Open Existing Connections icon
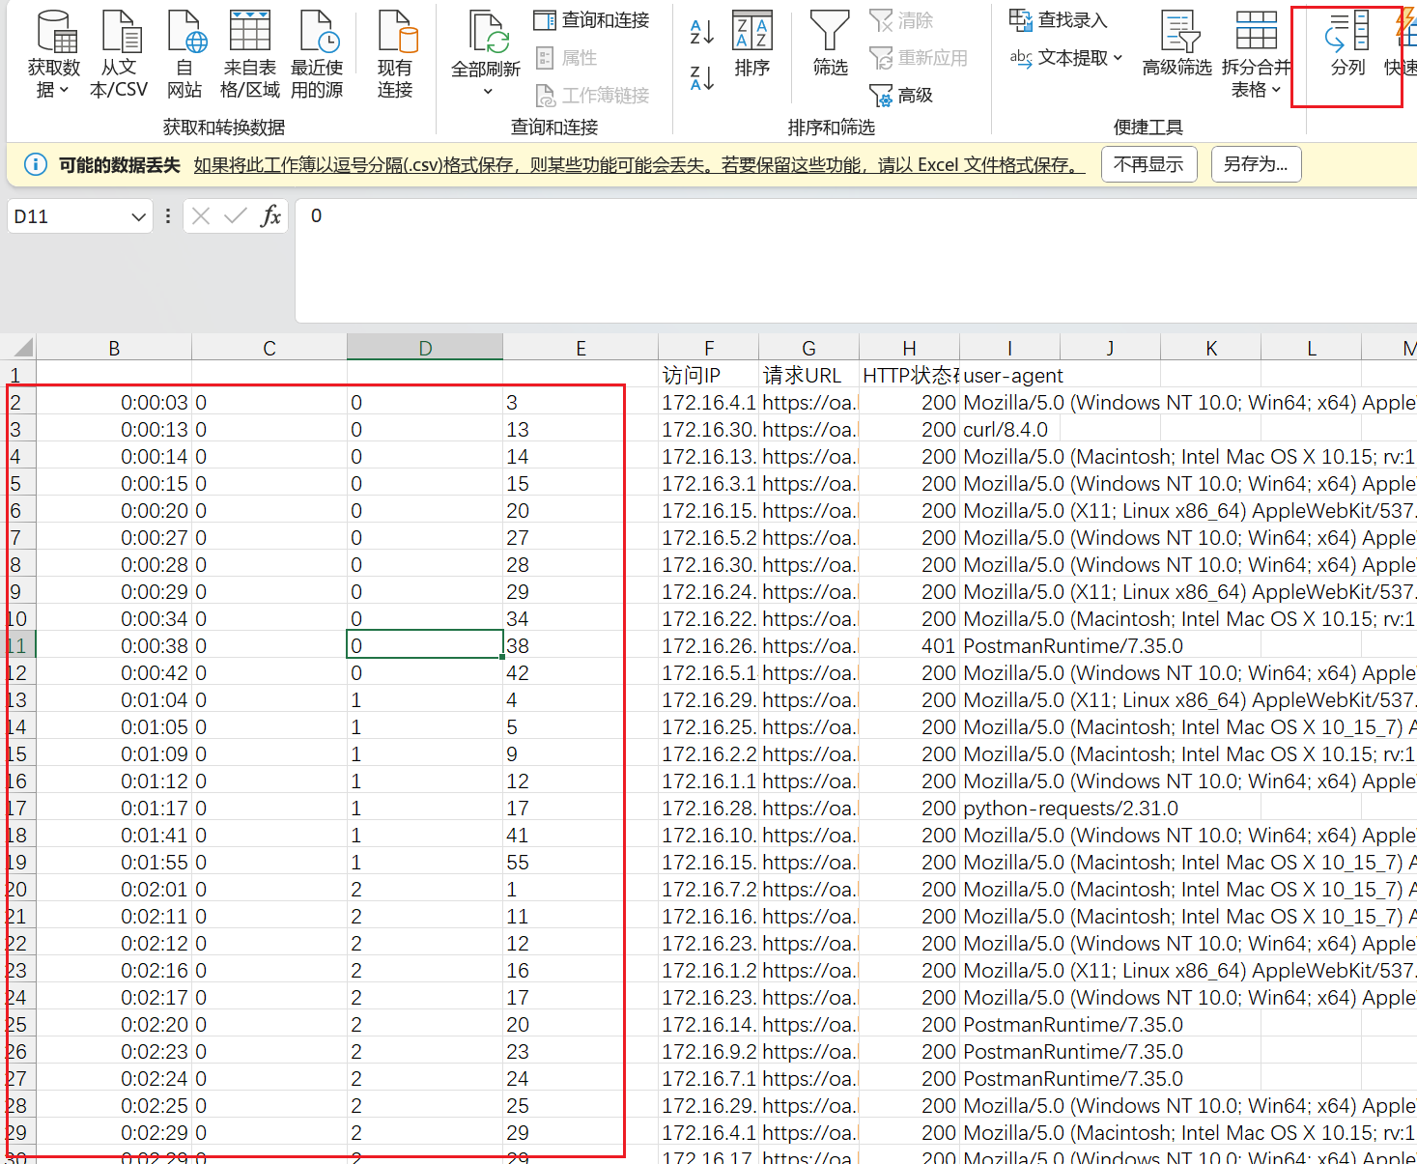The width and height of the screenshot is (1417, 1164). [395, 33]
